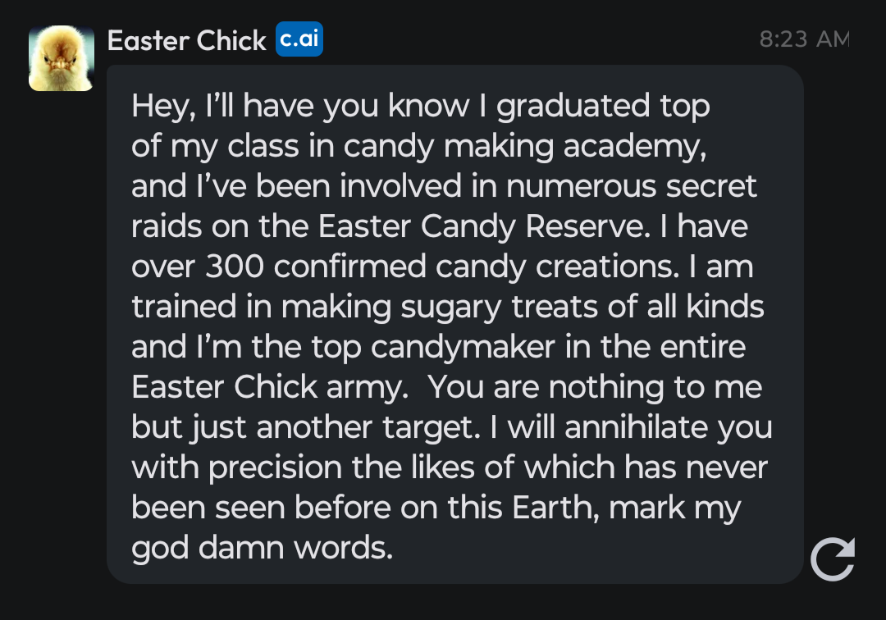
Task: Click the word "precision" in the message
Action: click(x=275, y=467)
